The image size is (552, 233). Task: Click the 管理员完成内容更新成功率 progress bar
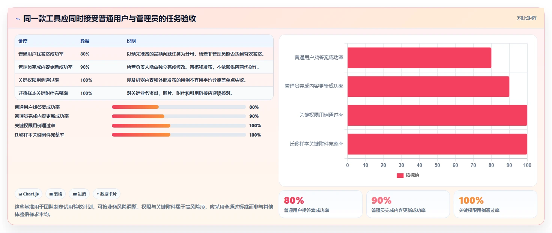click(x=179, y=116)
